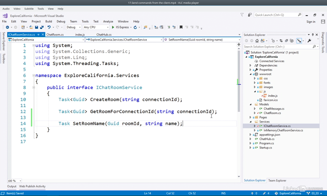This screenshot has width=327, height=196.
Task: Toggle Auto Hide pin on Solution Explorer panel
Action: (x=313, y=35)
